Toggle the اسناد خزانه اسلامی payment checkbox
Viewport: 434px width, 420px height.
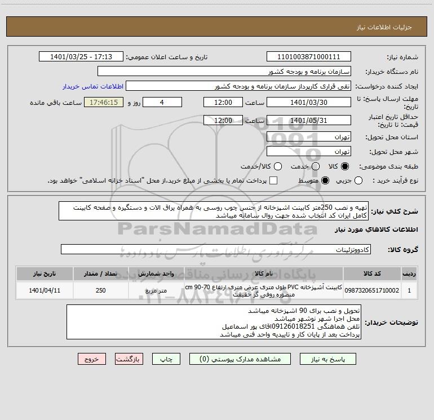(x=273, y=180)
